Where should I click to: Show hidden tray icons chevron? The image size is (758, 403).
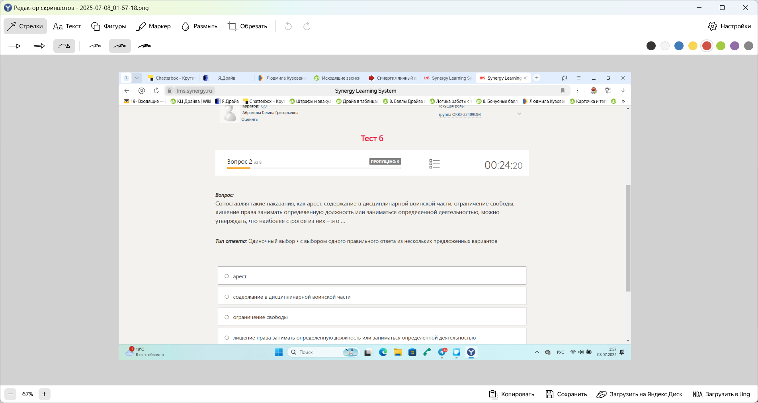click(537, 352)
